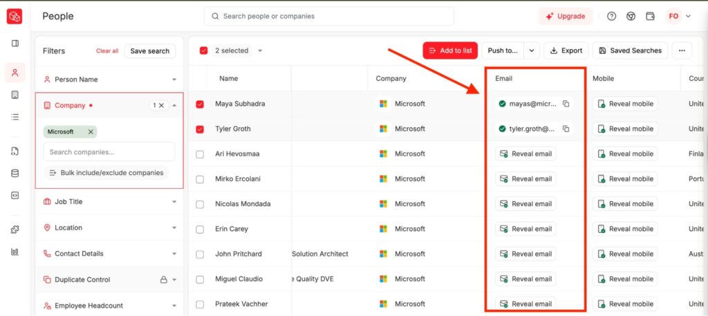This screenshot has width=708, height=316.
Task: Focus the Search people or companies field
Action: 328,17
